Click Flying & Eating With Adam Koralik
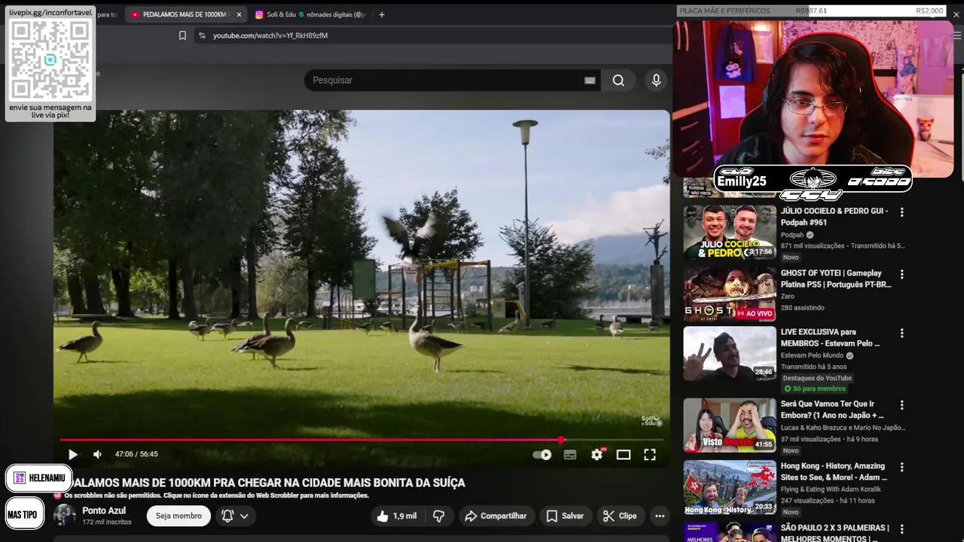 (x=831, y=489)
